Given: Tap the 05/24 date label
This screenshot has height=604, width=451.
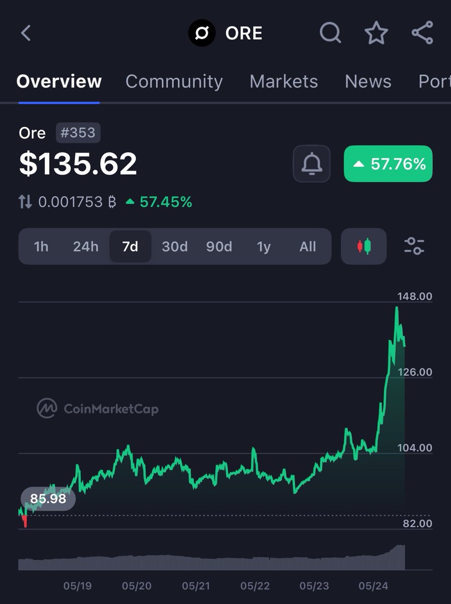Looking at the screenshot, I should pyautogui.click(x=373, y=586).
